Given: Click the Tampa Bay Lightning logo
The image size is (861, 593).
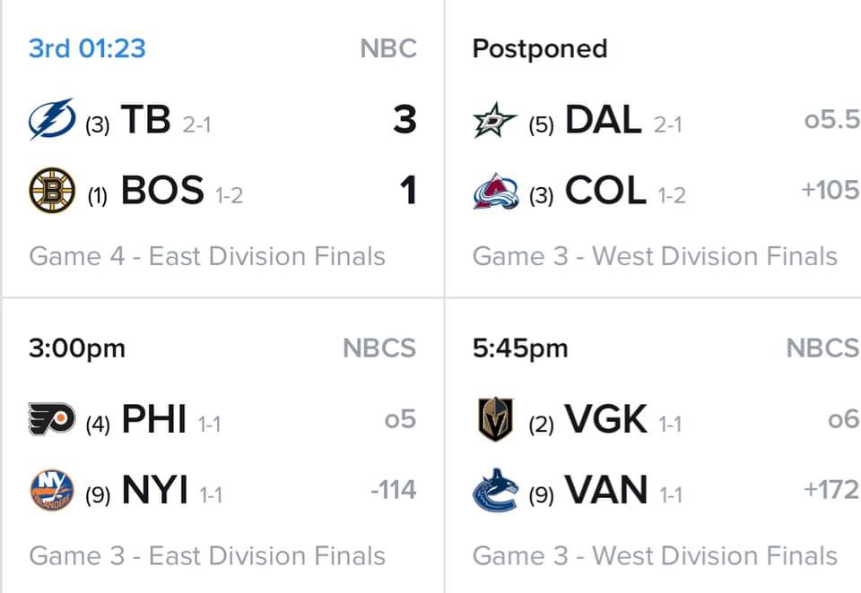Looking at the screenshot, I should [x=52, y=119].
